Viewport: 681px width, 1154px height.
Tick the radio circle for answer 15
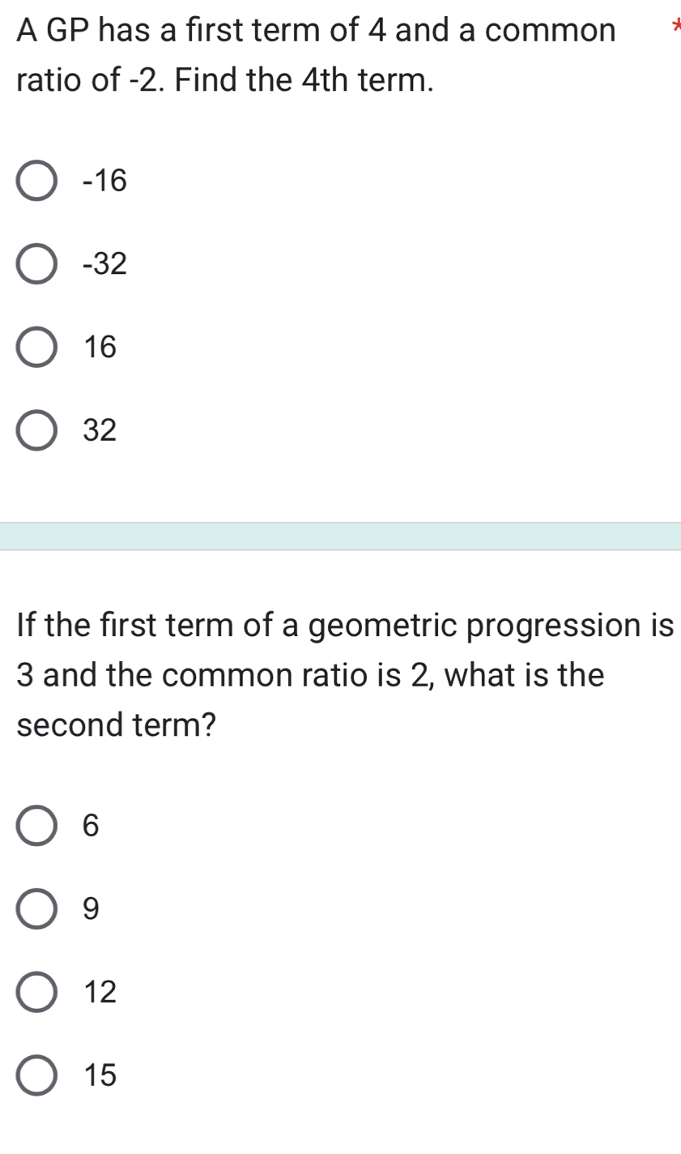[37, 1075]
